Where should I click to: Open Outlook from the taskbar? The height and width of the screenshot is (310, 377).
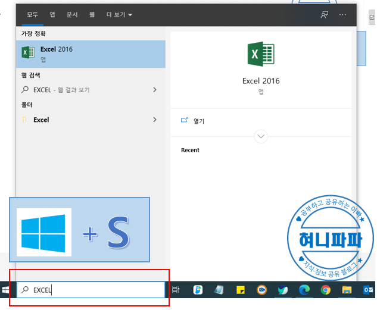coord(368,290)
